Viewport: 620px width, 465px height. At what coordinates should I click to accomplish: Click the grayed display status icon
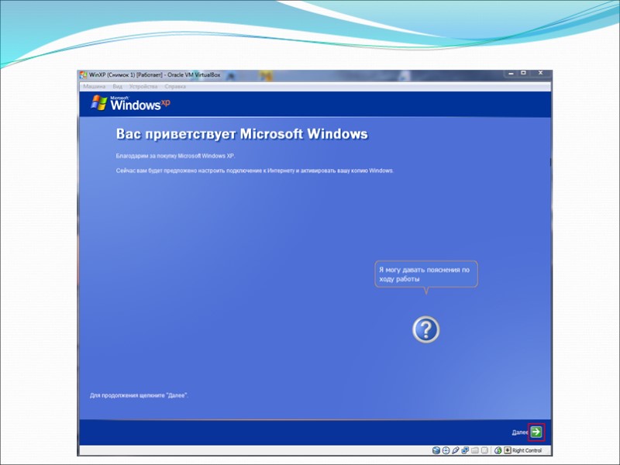tap(484, 450)
